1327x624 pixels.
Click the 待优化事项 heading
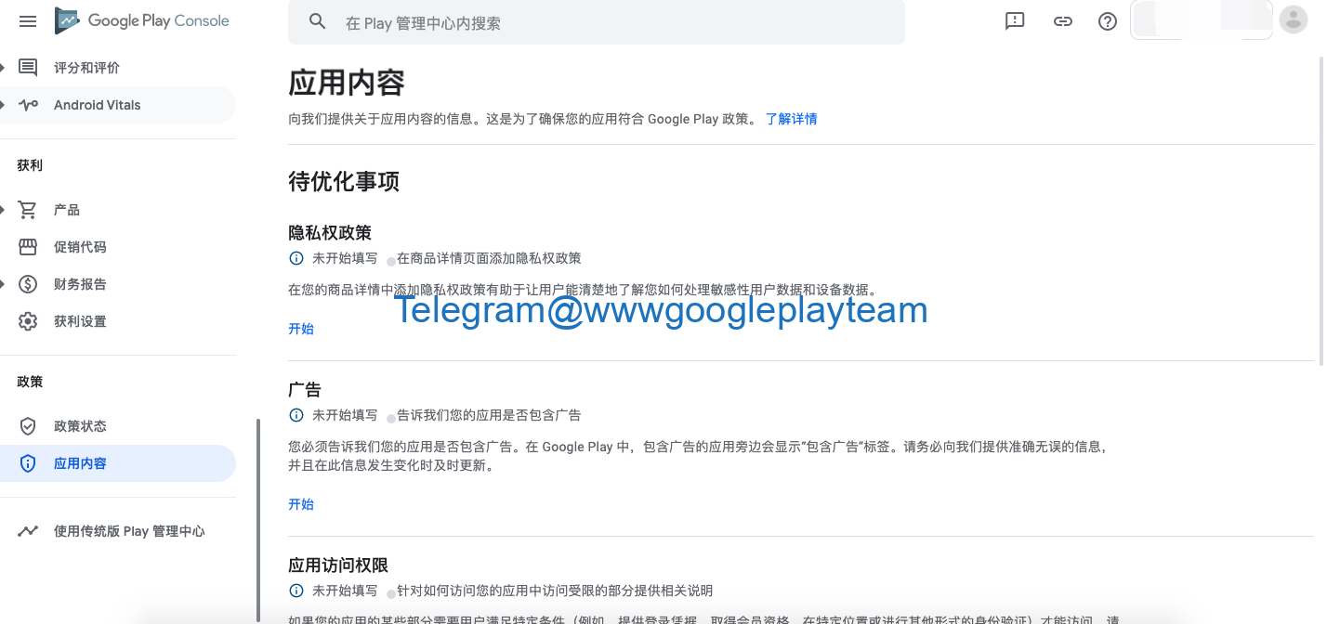coord(344,181)
